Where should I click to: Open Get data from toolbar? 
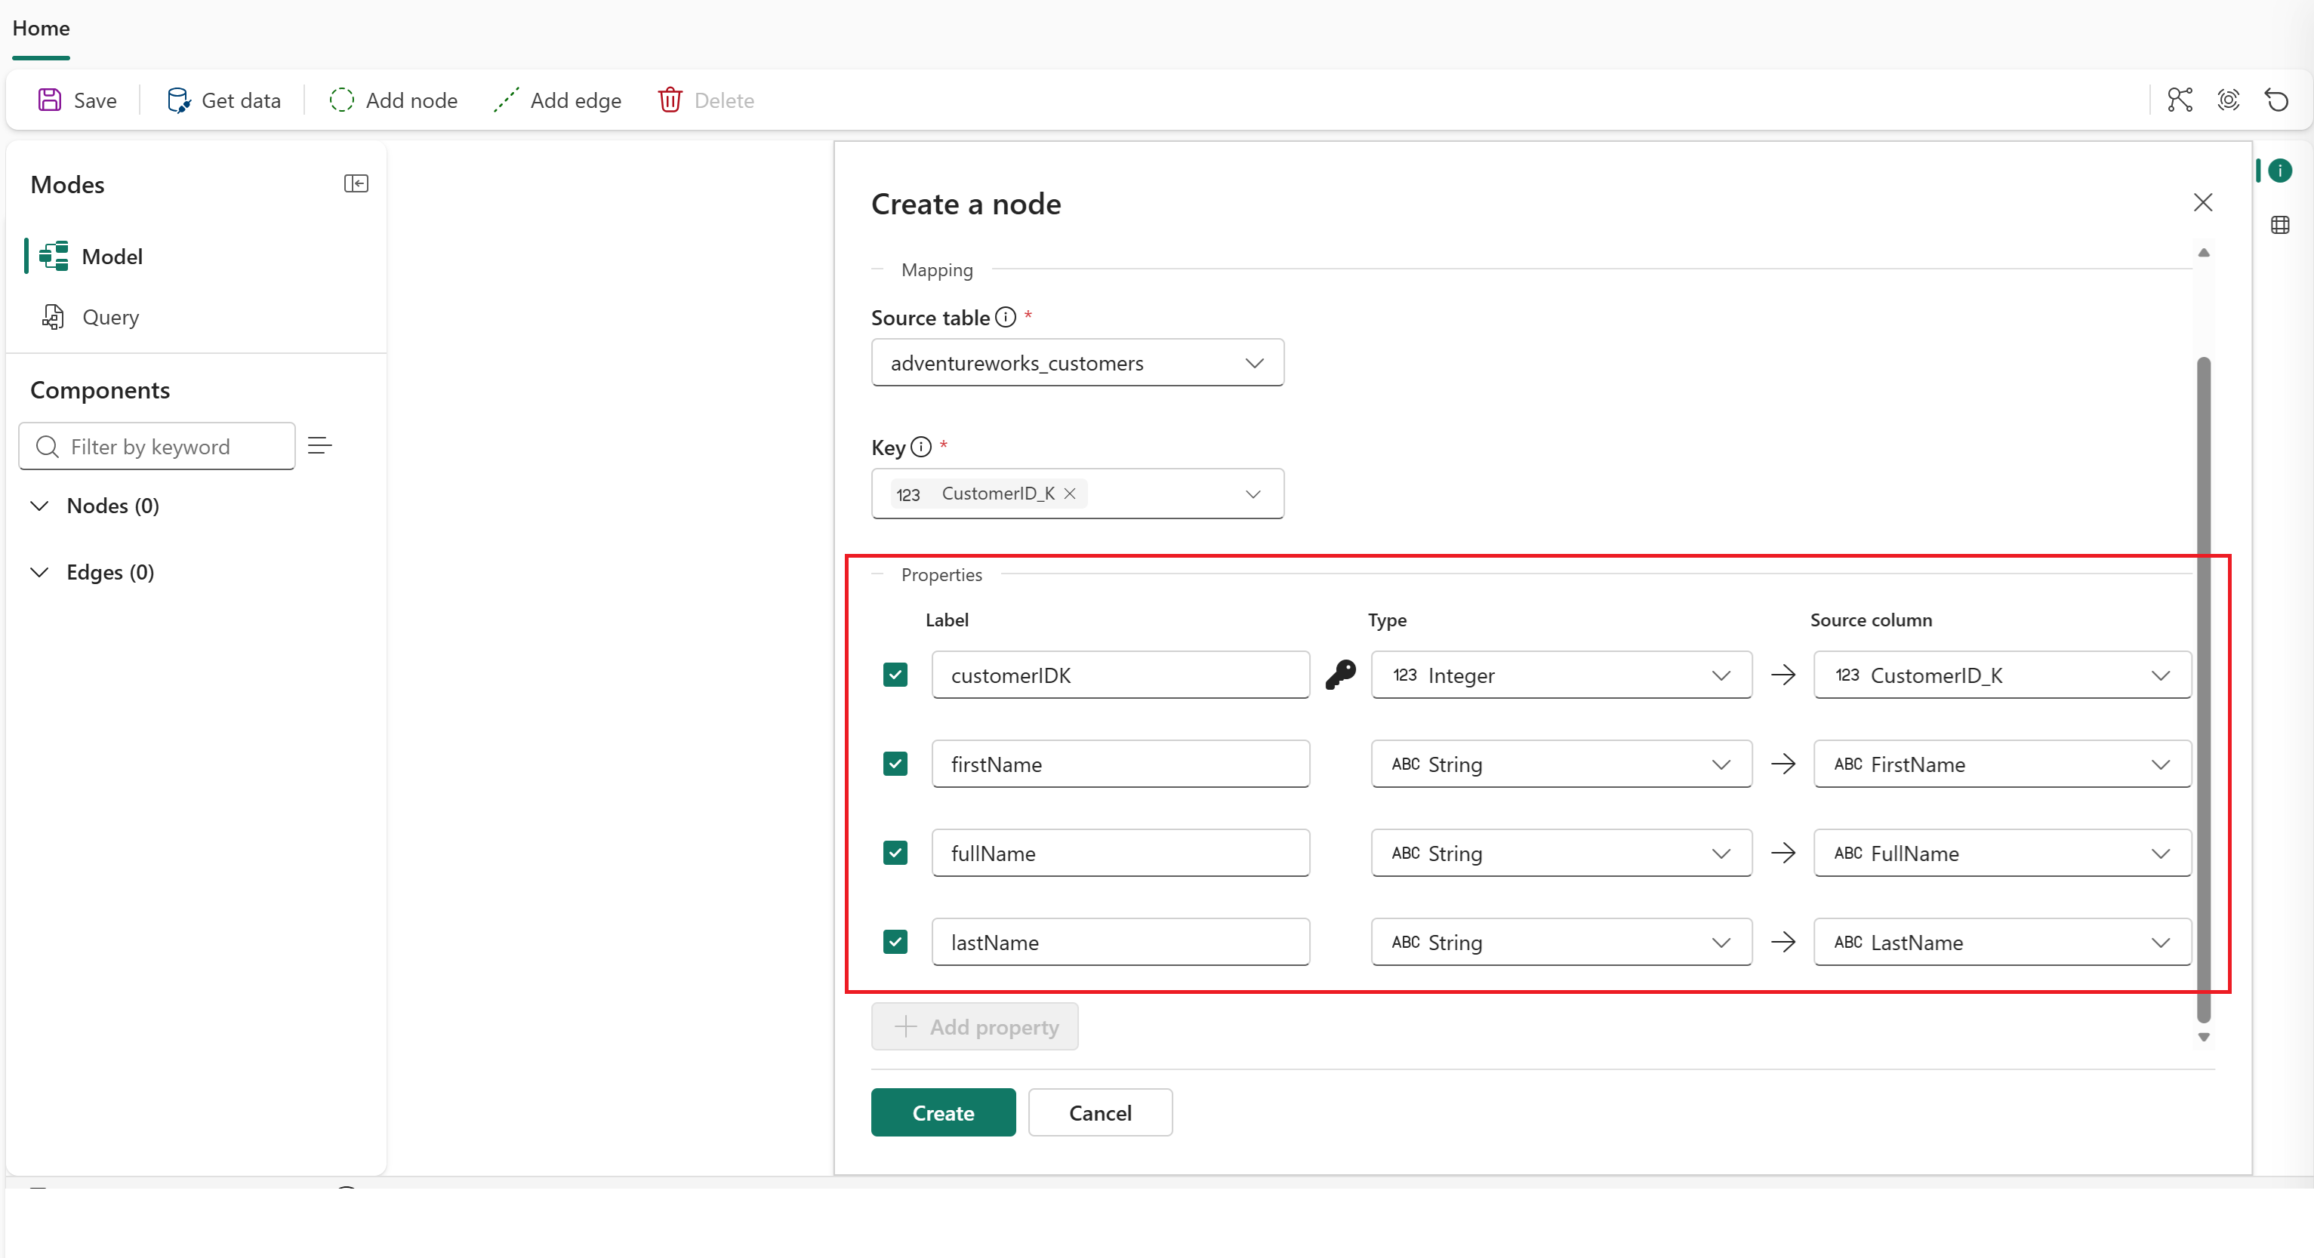(x=223, y=100)
